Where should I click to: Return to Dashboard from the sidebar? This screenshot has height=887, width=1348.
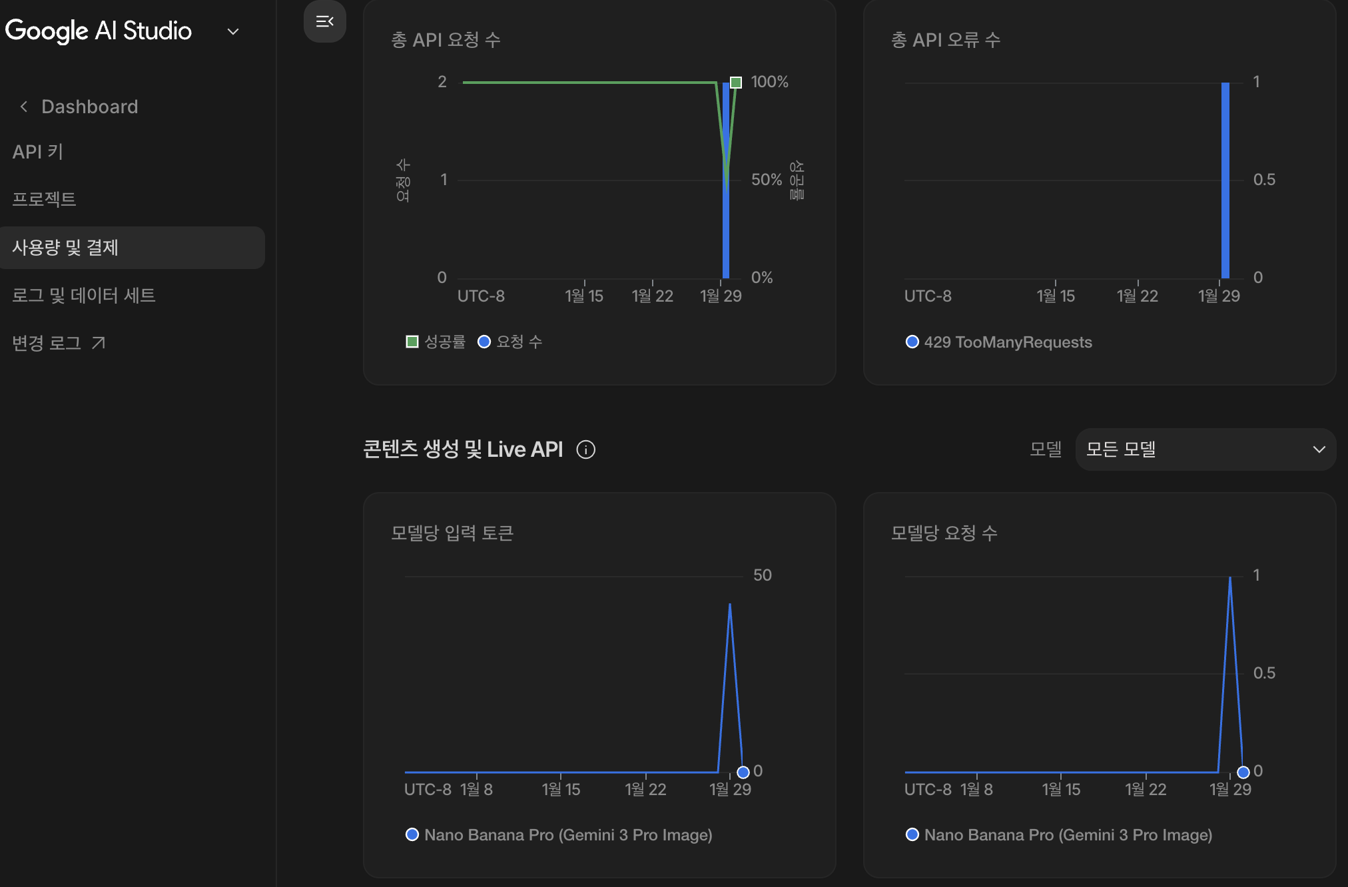(x=89, y=107)
